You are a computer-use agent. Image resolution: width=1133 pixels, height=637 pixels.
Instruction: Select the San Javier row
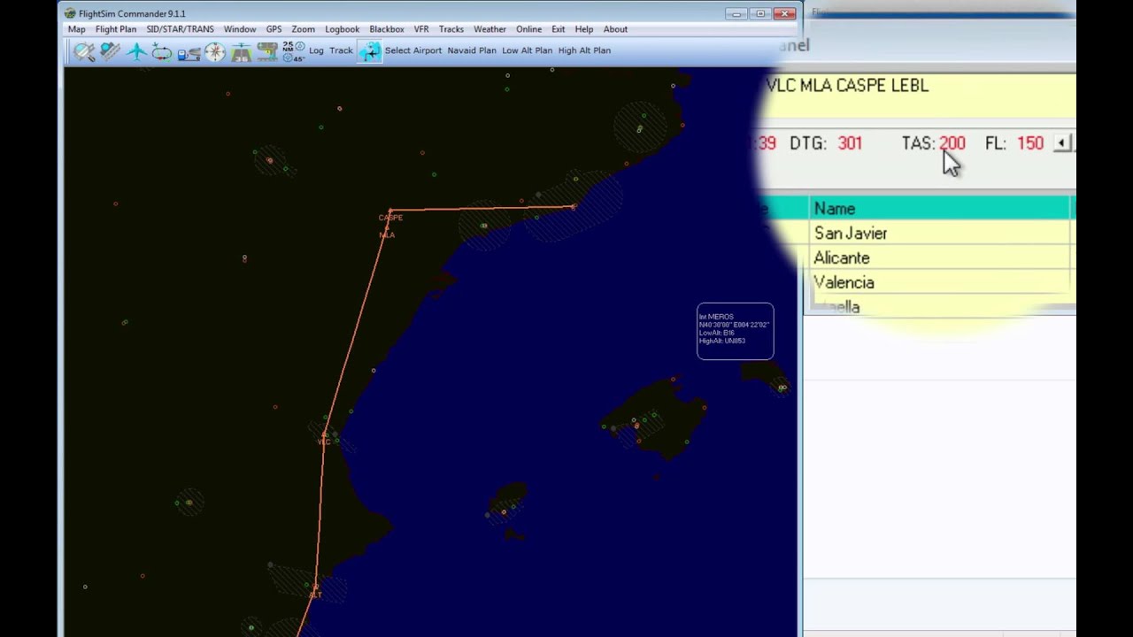point(940,234)
